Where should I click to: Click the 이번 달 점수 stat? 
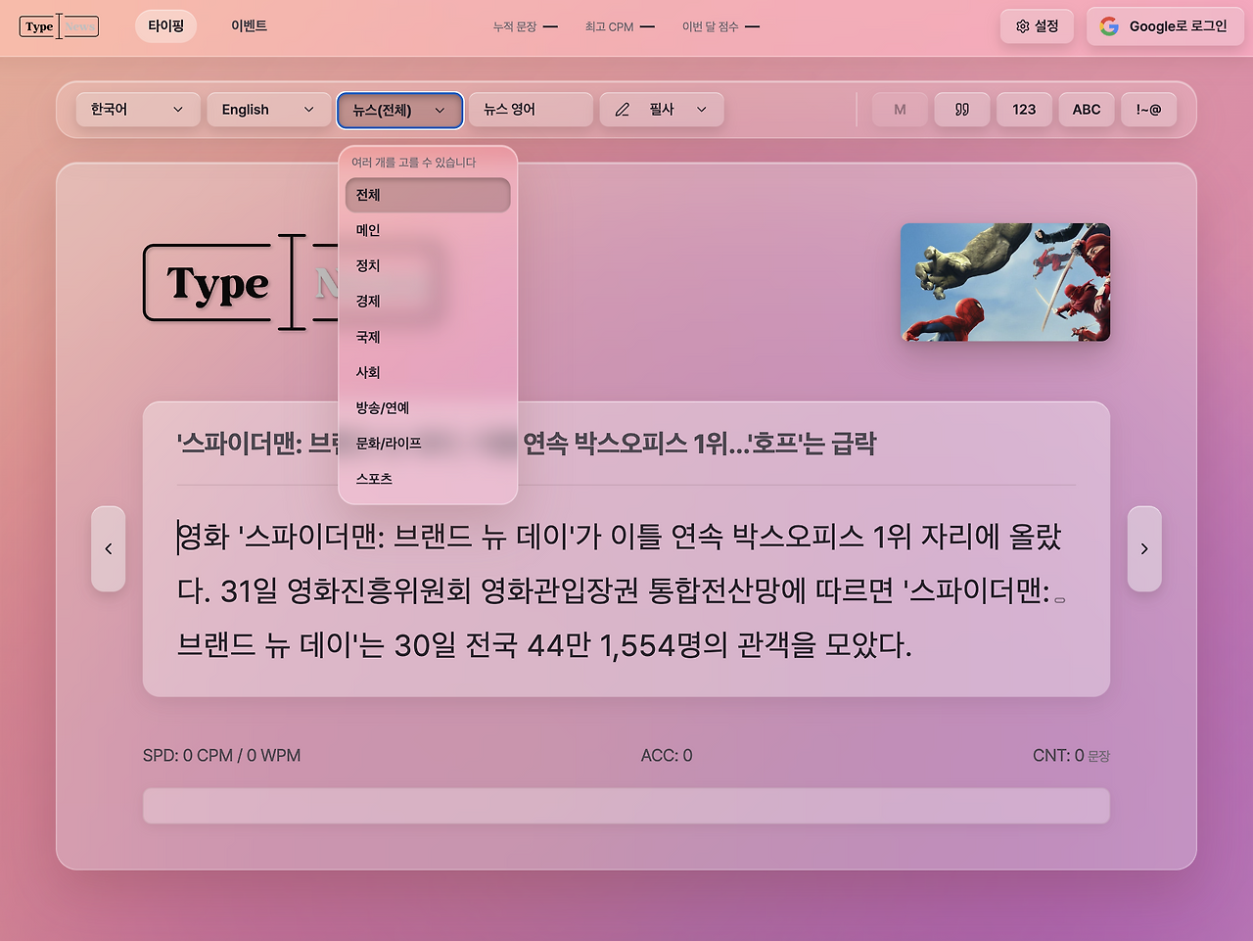point(720,26)
